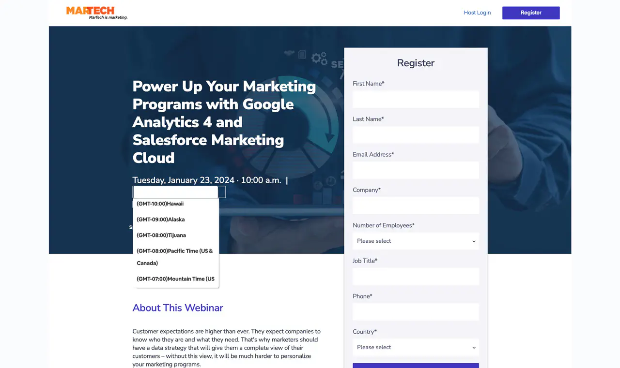Viewport: 620px width, 368px height.
Task: Focus the First Name input field
Action: 416,99
